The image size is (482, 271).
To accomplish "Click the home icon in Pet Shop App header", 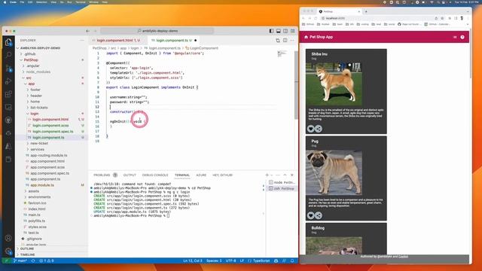I will tap(306, 37).
